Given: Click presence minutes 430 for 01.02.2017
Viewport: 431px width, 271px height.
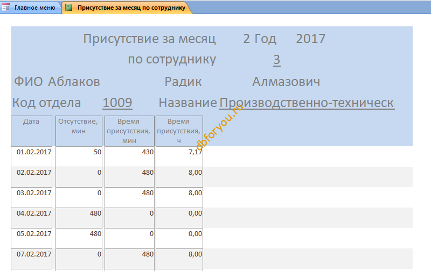Looking at the screenshot, I should [x=129, y=156].
